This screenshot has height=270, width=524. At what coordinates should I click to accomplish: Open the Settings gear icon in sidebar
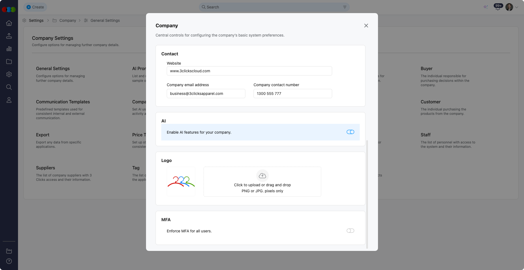(9, 74)
